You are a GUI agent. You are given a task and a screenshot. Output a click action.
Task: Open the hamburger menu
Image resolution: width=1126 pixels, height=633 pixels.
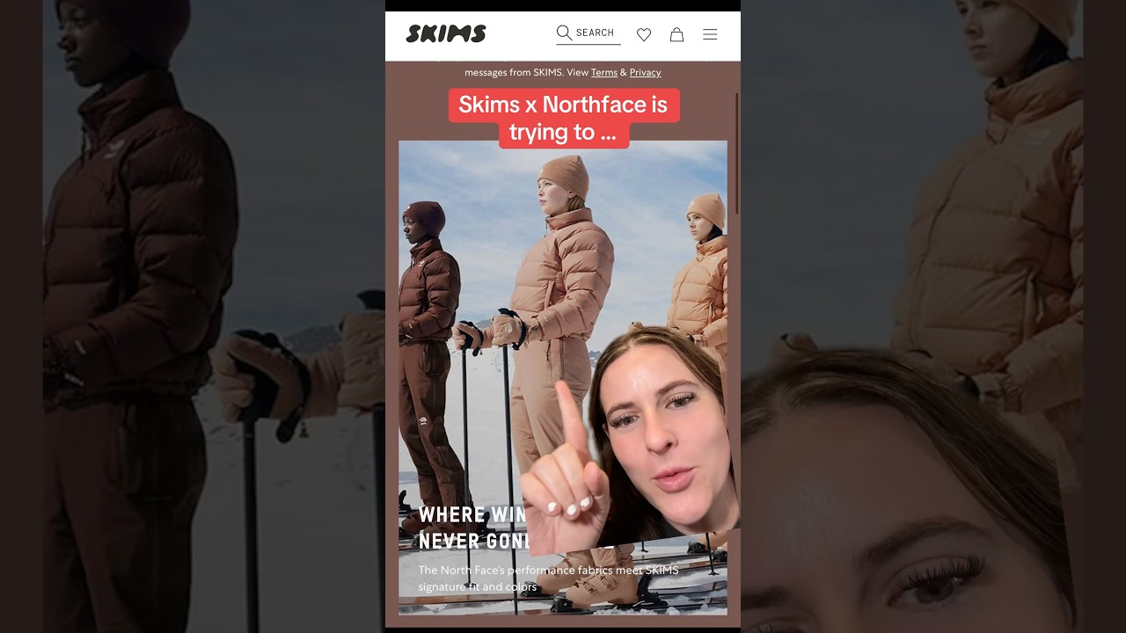710,34
